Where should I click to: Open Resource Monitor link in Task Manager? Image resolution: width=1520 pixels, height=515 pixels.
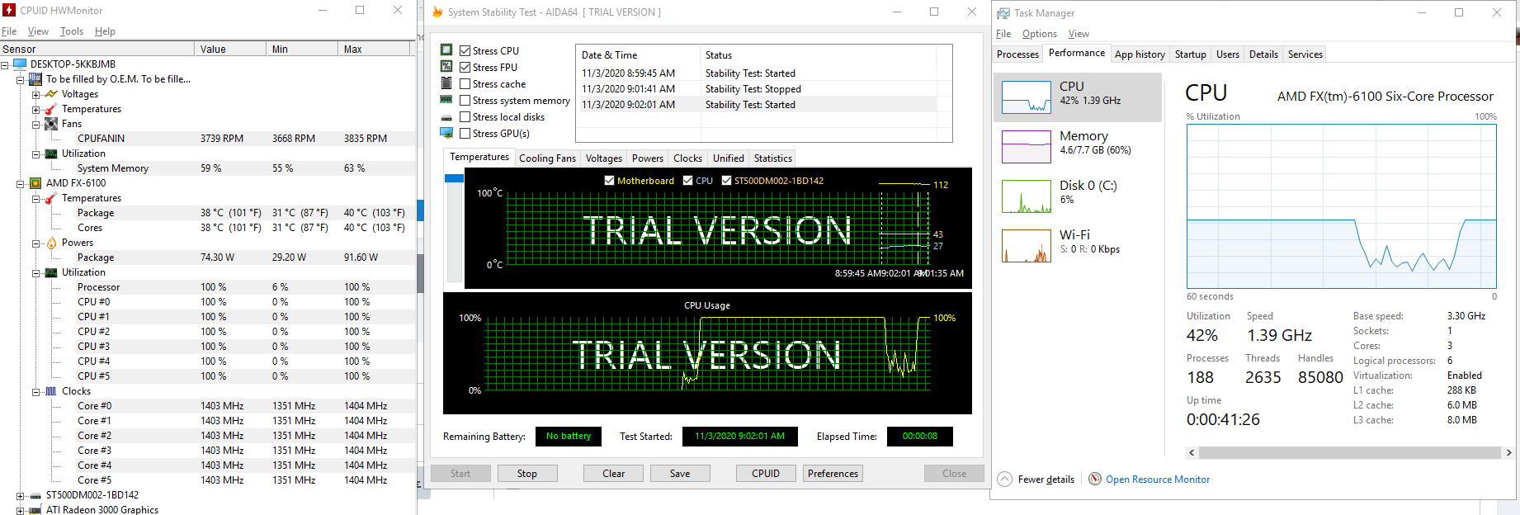tap(1158, 480)
